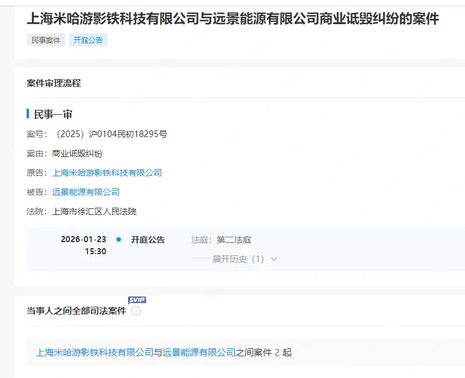
Task: Open defendant link 远景能源有限公司
Action: [x=86, y=192]
